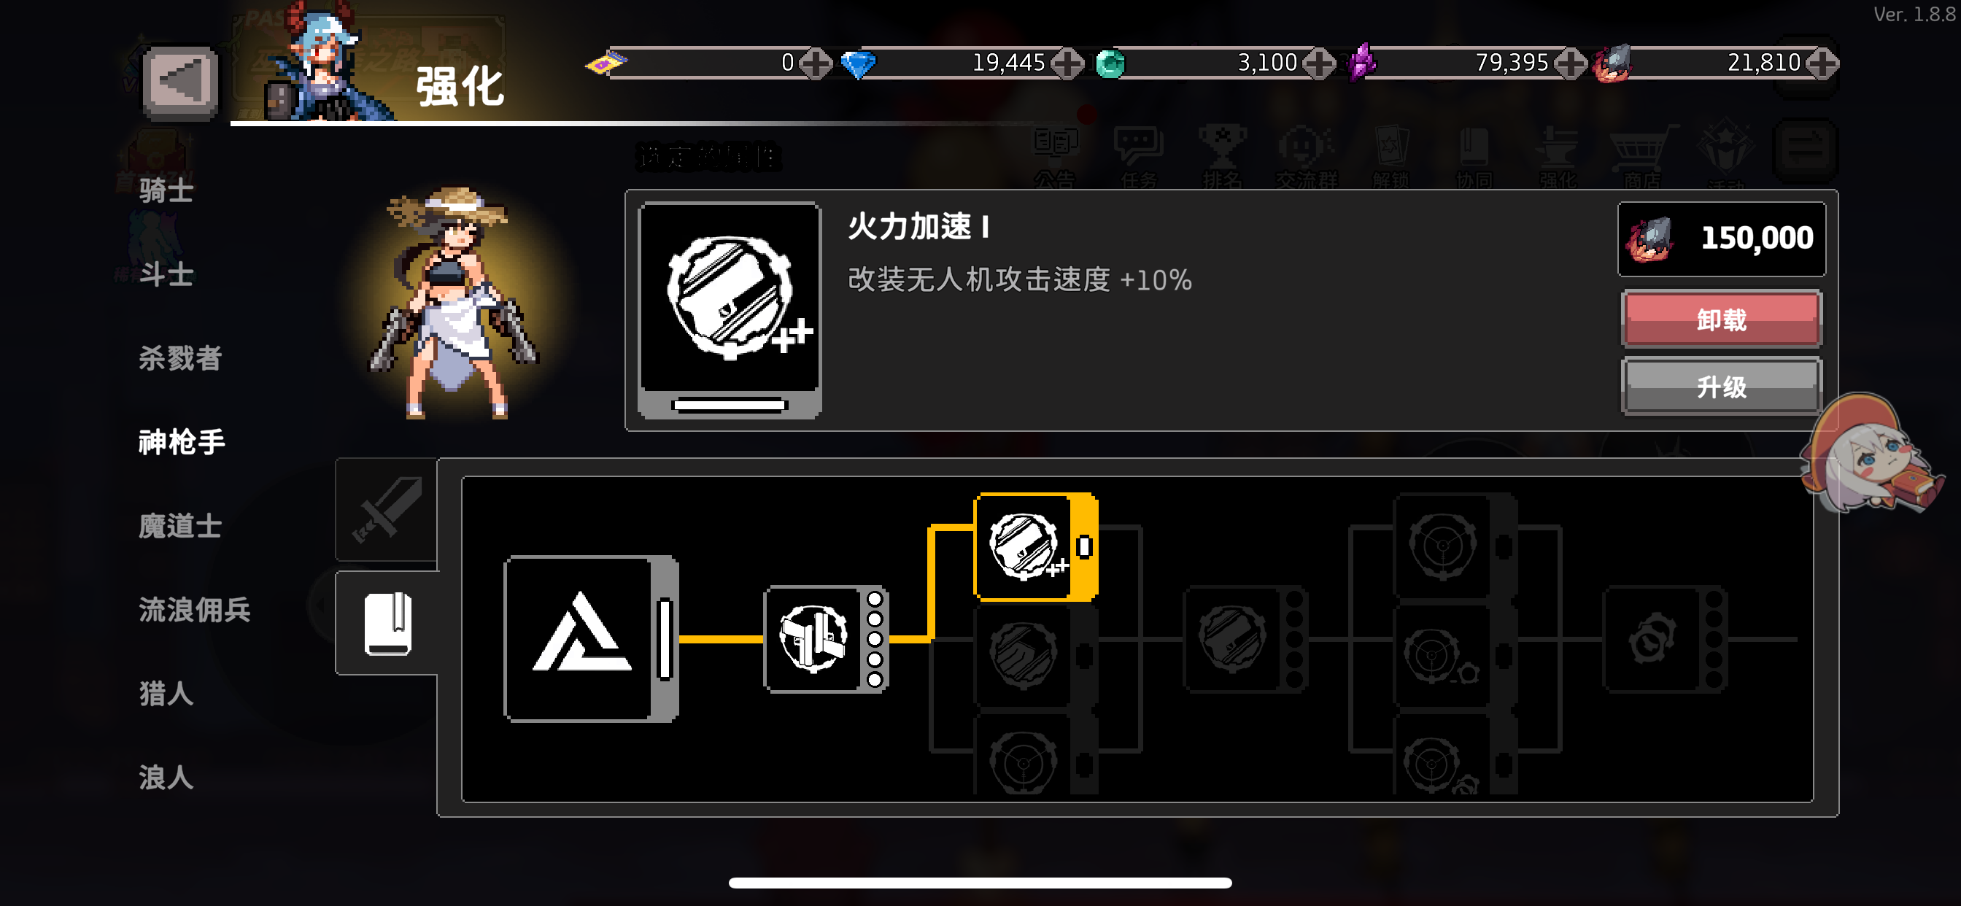This screenshot has height=906, width=1961.
Task: Choose the 魔道士 class
Action: tap(179, 525)
